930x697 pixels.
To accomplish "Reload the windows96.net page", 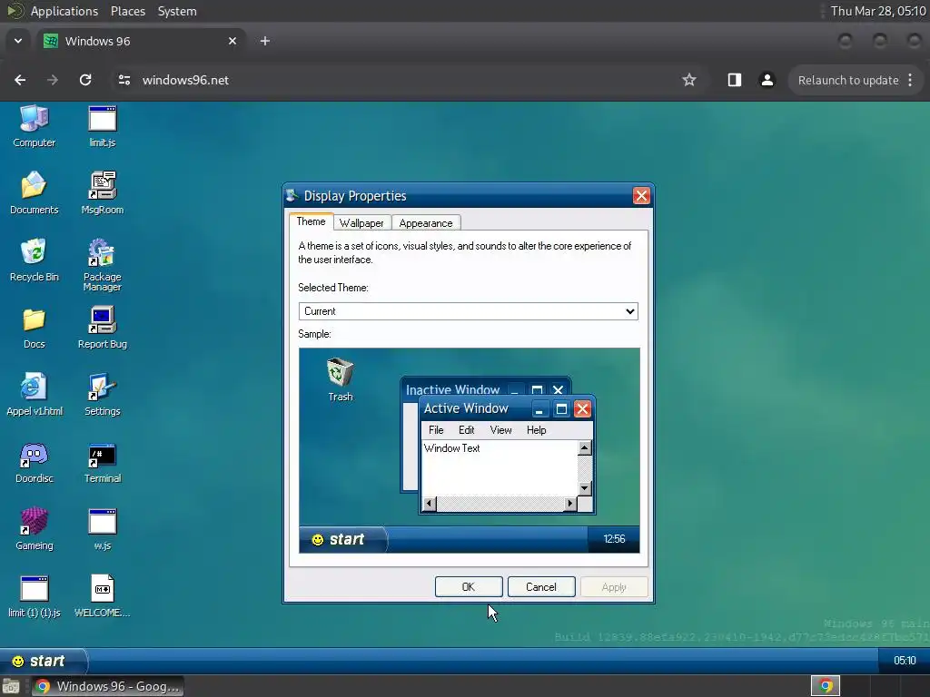I will point(85,80).
